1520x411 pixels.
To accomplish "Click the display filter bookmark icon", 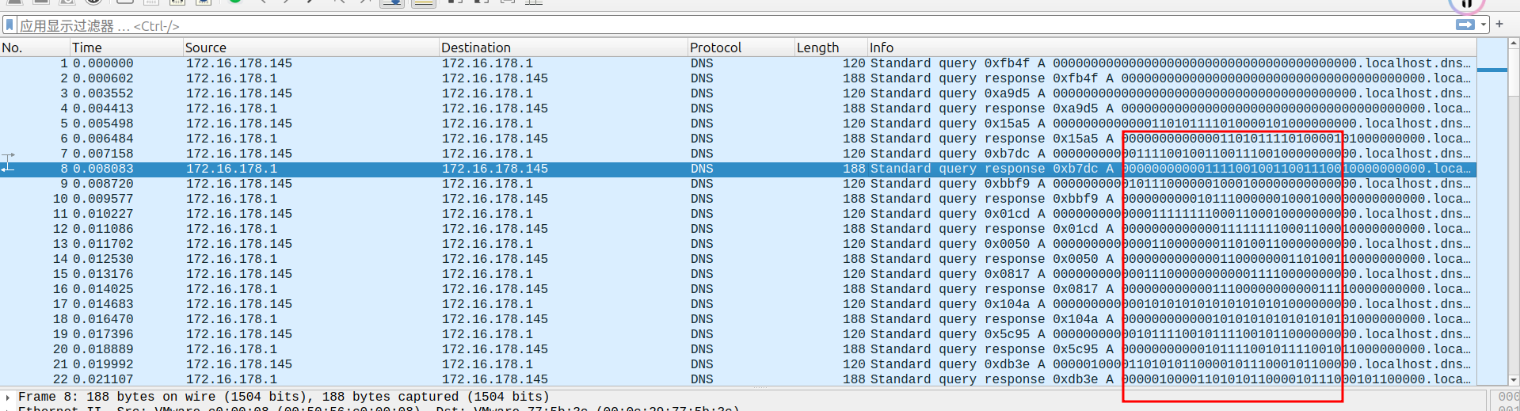I will [x=10, y=25].
